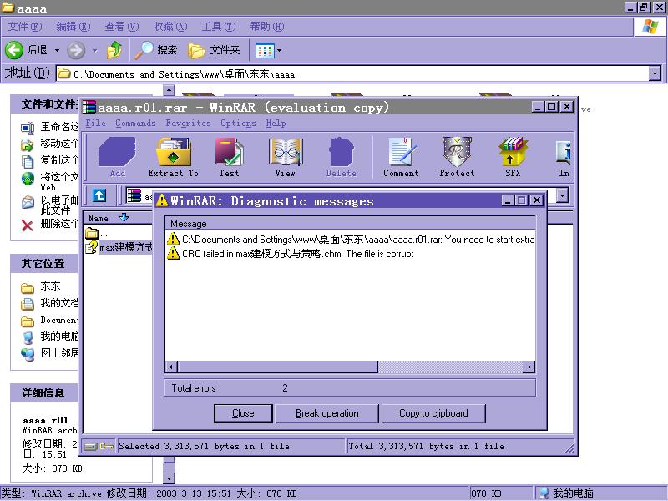Viewport: 668px width, 501px height.
Task: Click the Explorer Forward arrow button
Action: [x=76, y=50]
